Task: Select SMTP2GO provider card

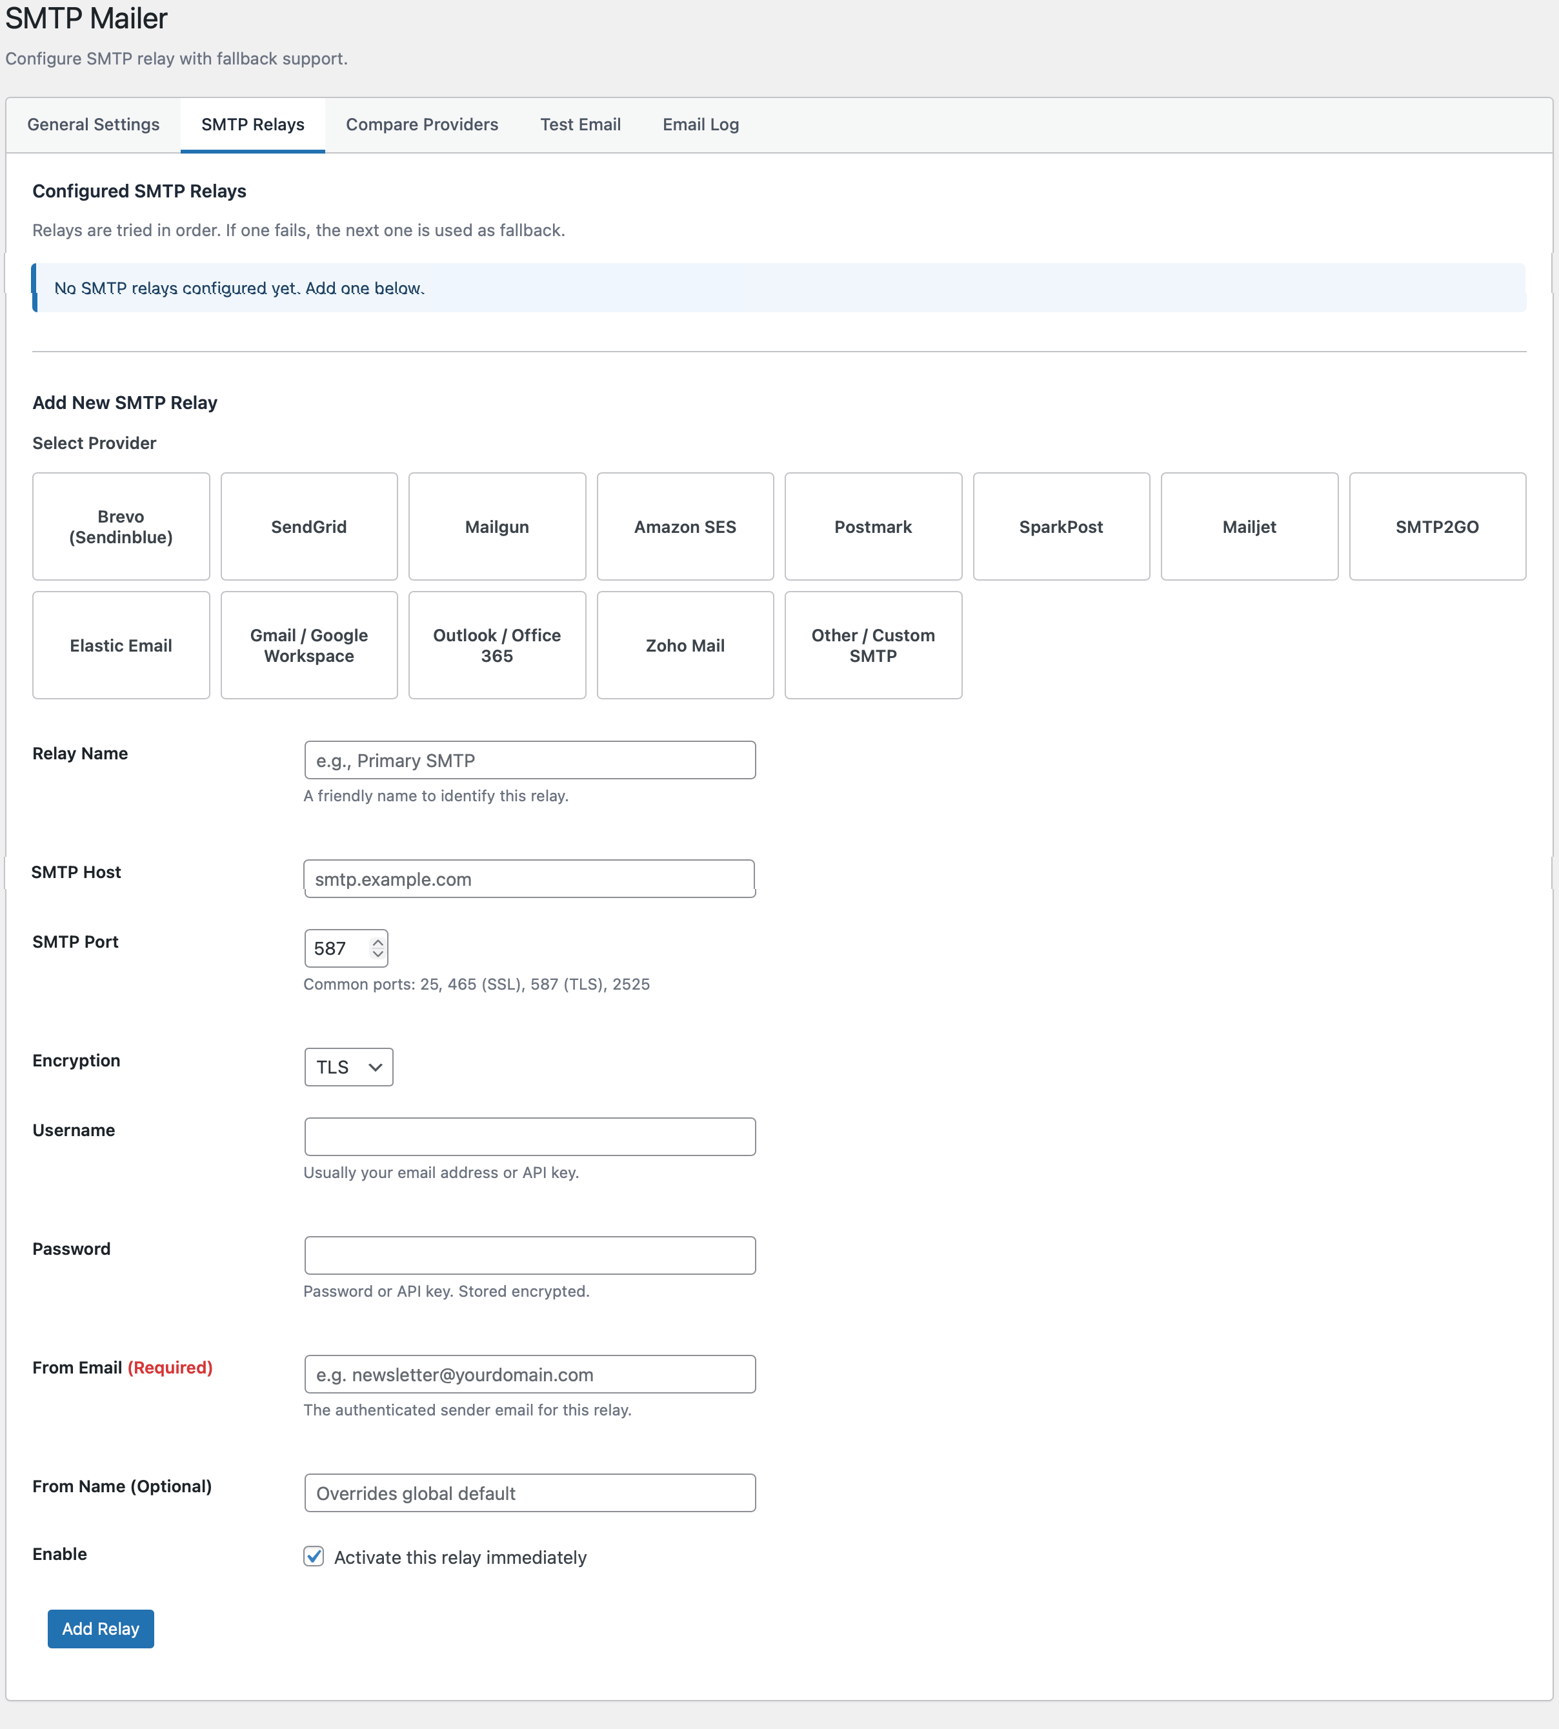Action: 1437,526
